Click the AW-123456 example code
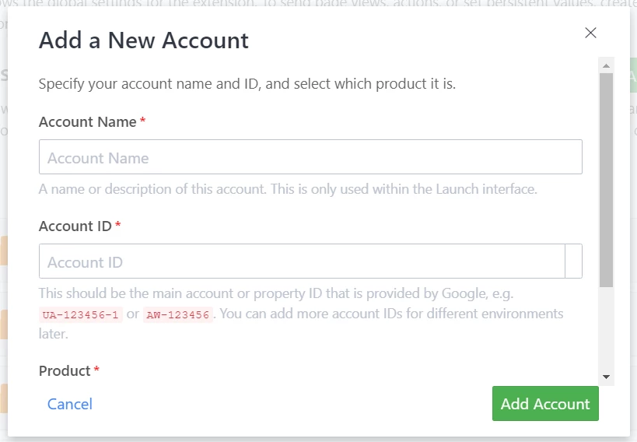 click(x=177, y=315)
